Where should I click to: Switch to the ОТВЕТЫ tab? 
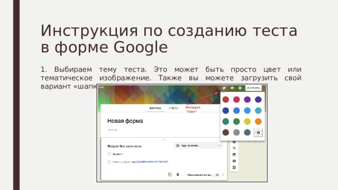click(x=173, y=108)
